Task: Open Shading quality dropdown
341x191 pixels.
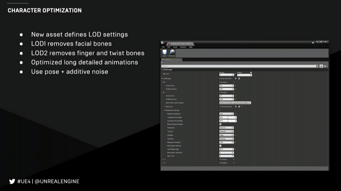Action: [x=226, y=135]
